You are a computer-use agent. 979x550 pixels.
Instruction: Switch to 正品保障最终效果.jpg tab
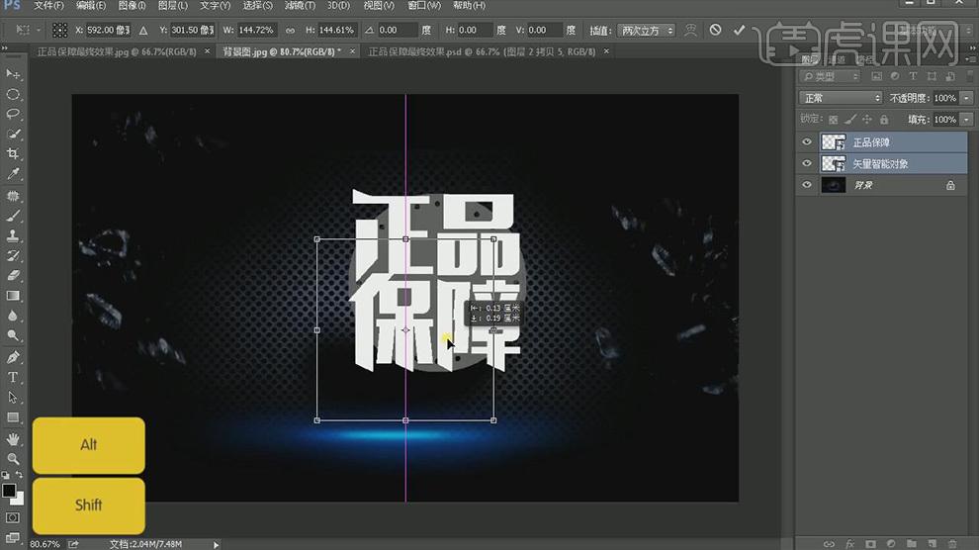coord(117,51)
